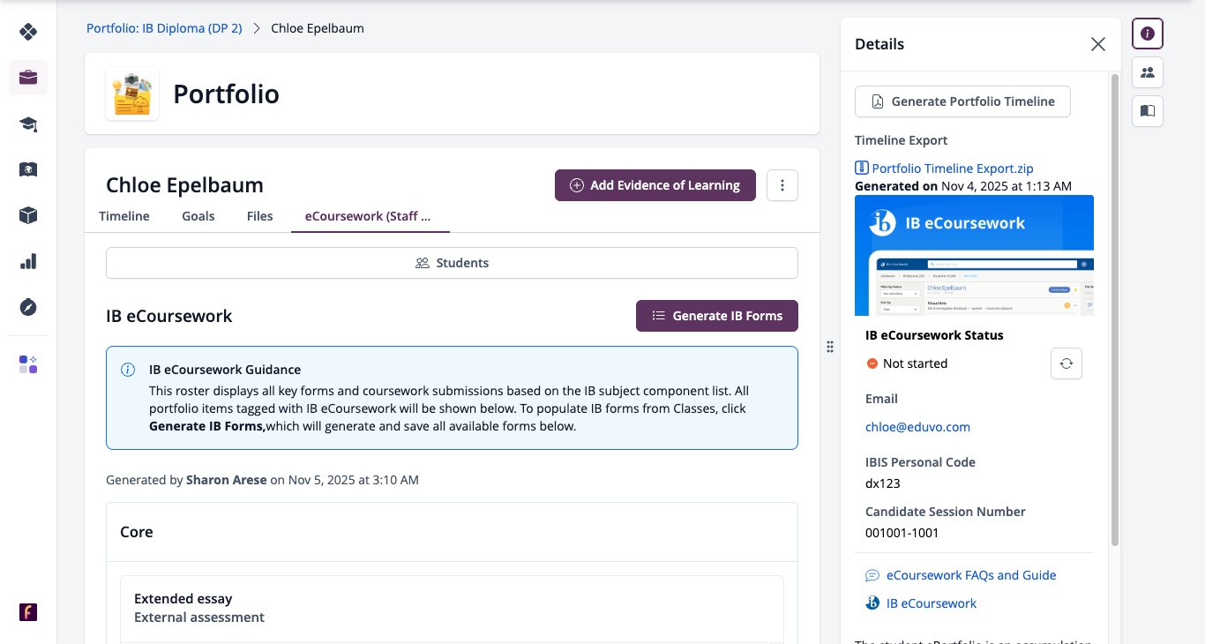The image size is (1205, 644).
Task: Open the cube sidebar icon
Action: (28, 215)
